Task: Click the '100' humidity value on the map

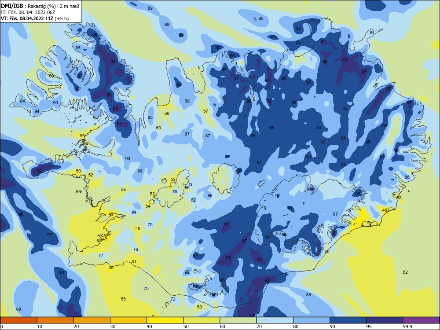Action: pos(253,315)
